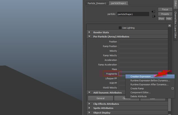Click the Mass attribute field
The image size is (178, 115).
click(143, 69)
